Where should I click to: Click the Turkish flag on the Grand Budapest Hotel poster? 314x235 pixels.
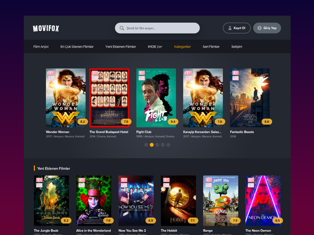[x=95, y=73]
